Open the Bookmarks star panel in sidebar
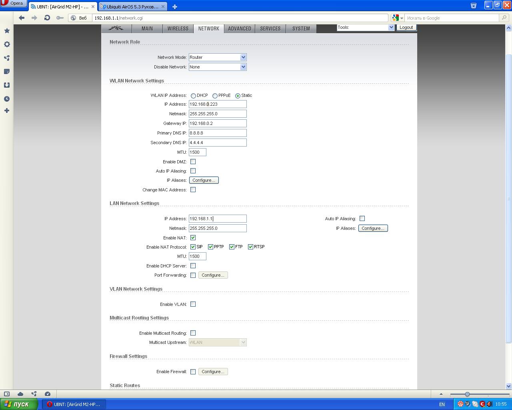Viewport: 512px width, 410px height. click(7, 31)
